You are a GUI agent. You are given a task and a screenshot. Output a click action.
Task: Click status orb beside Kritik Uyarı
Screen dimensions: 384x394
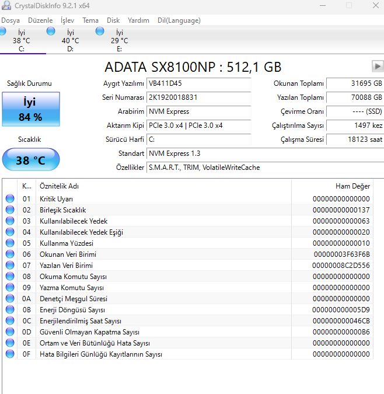tap(10, 199)
